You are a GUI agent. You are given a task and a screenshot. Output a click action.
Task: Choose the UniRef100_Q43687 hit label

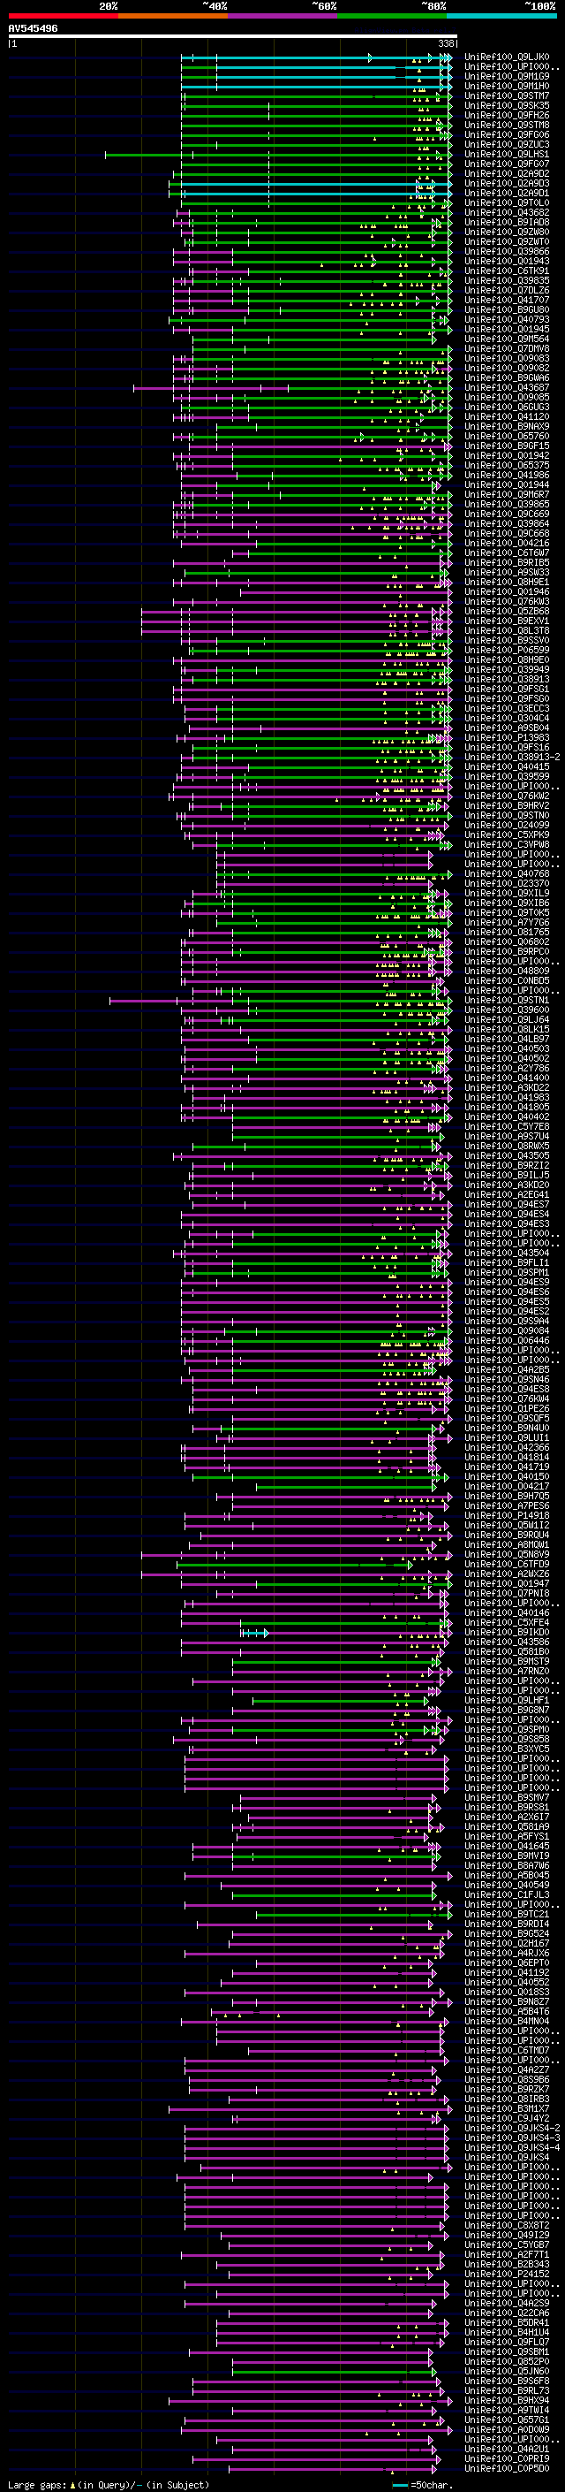point(507,388)
